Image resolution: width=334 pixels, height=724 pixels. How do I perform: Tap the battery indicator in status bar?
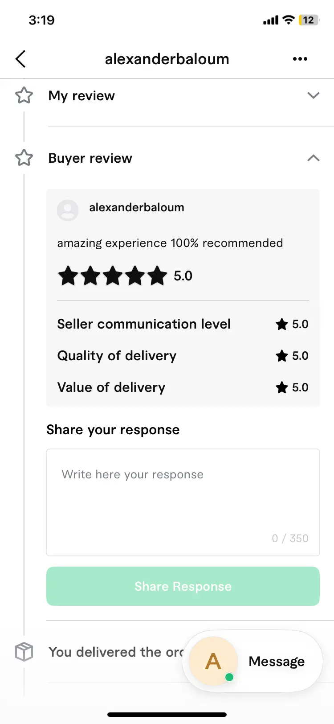309,20
